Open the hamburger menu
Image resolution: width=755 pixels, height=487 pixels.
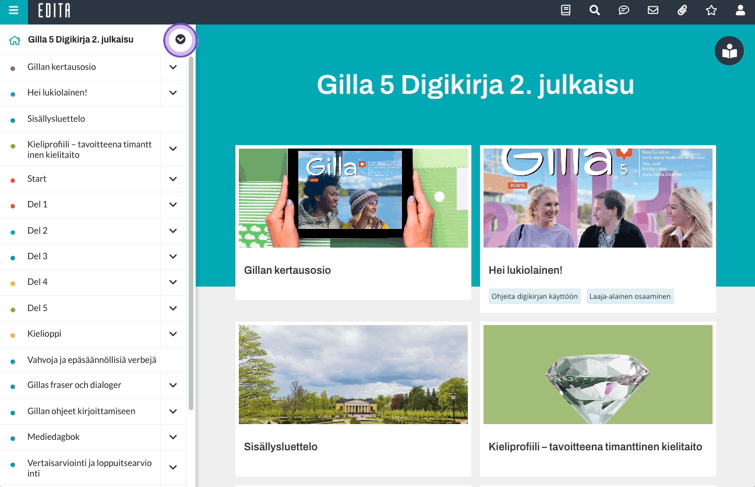tap(13, 10)
